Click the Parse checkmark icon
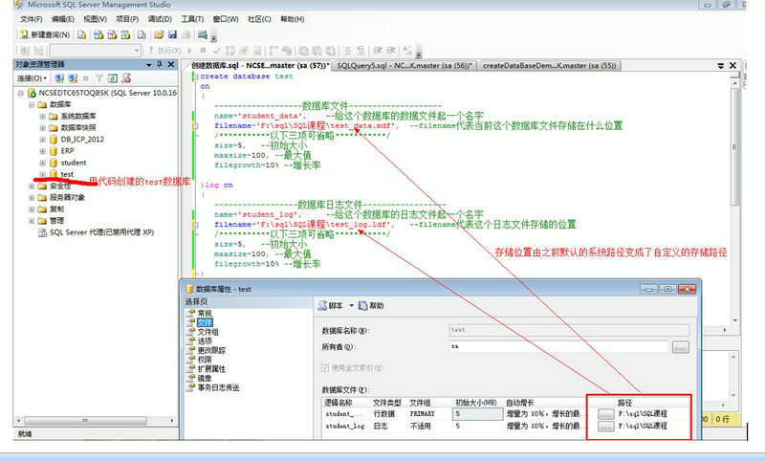765x461 pixels. (x=217, y=51)
